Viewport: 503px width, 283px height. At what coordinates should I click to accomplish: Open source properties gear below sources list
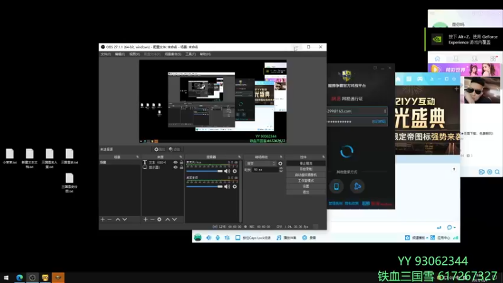(159, 219)
